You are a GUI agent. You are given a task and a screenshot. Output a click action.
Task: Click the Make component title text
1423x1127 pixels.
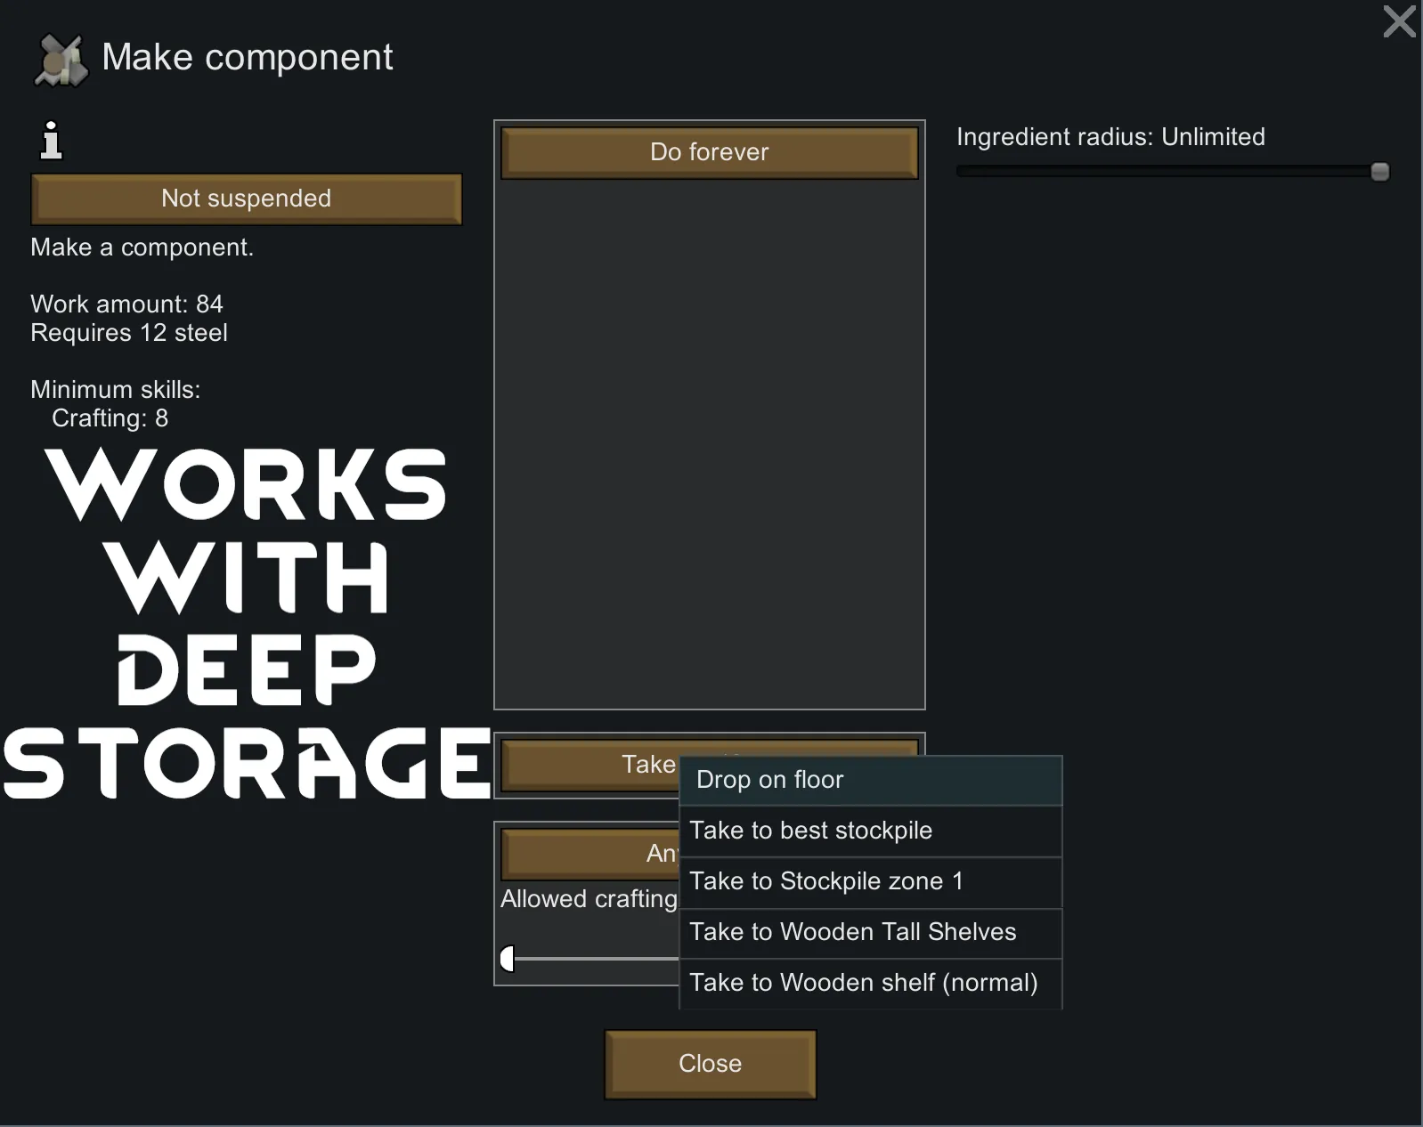coord(247,58)
